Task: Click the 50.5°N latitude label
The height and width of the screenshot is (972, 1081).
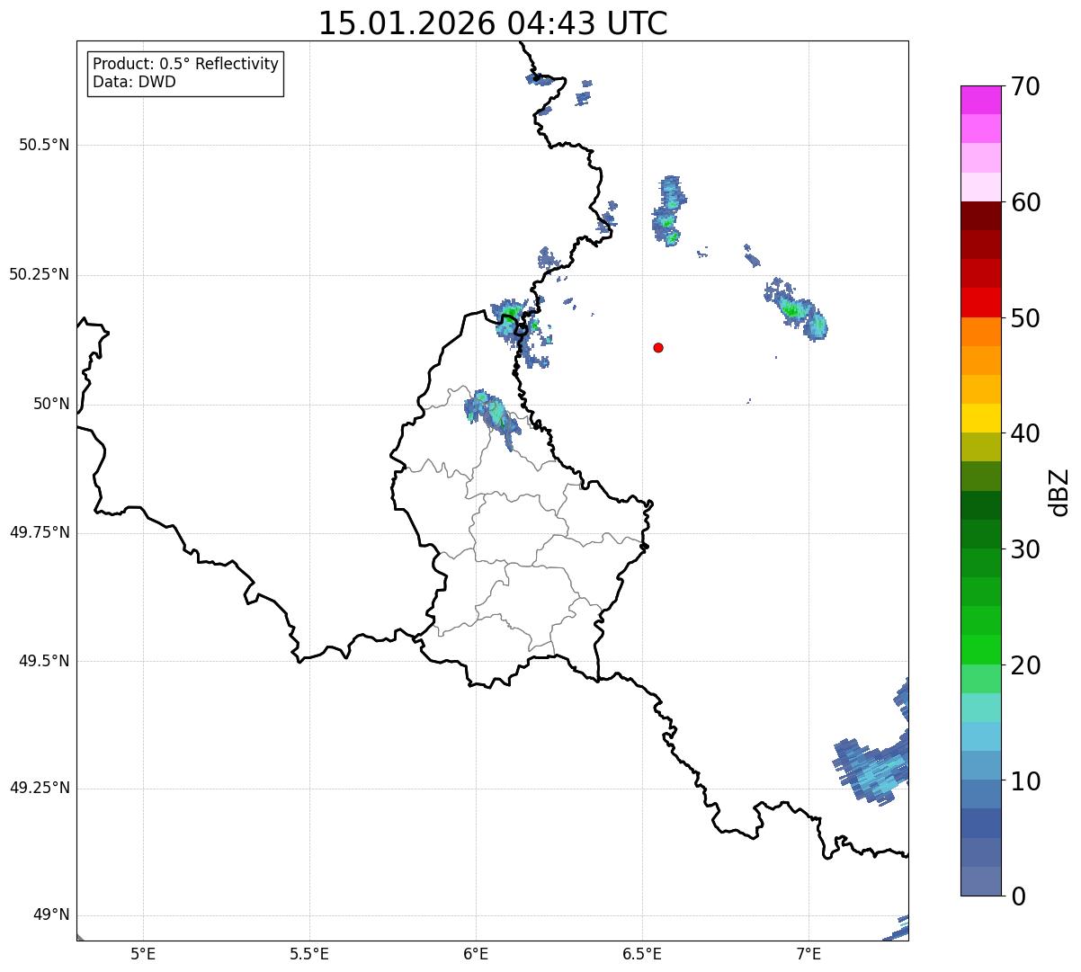Action: 44,145
